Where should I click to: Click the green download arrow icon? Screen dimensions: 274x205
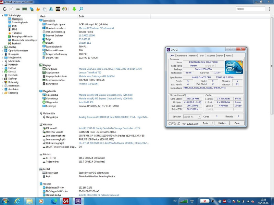(x=74, y=9)
